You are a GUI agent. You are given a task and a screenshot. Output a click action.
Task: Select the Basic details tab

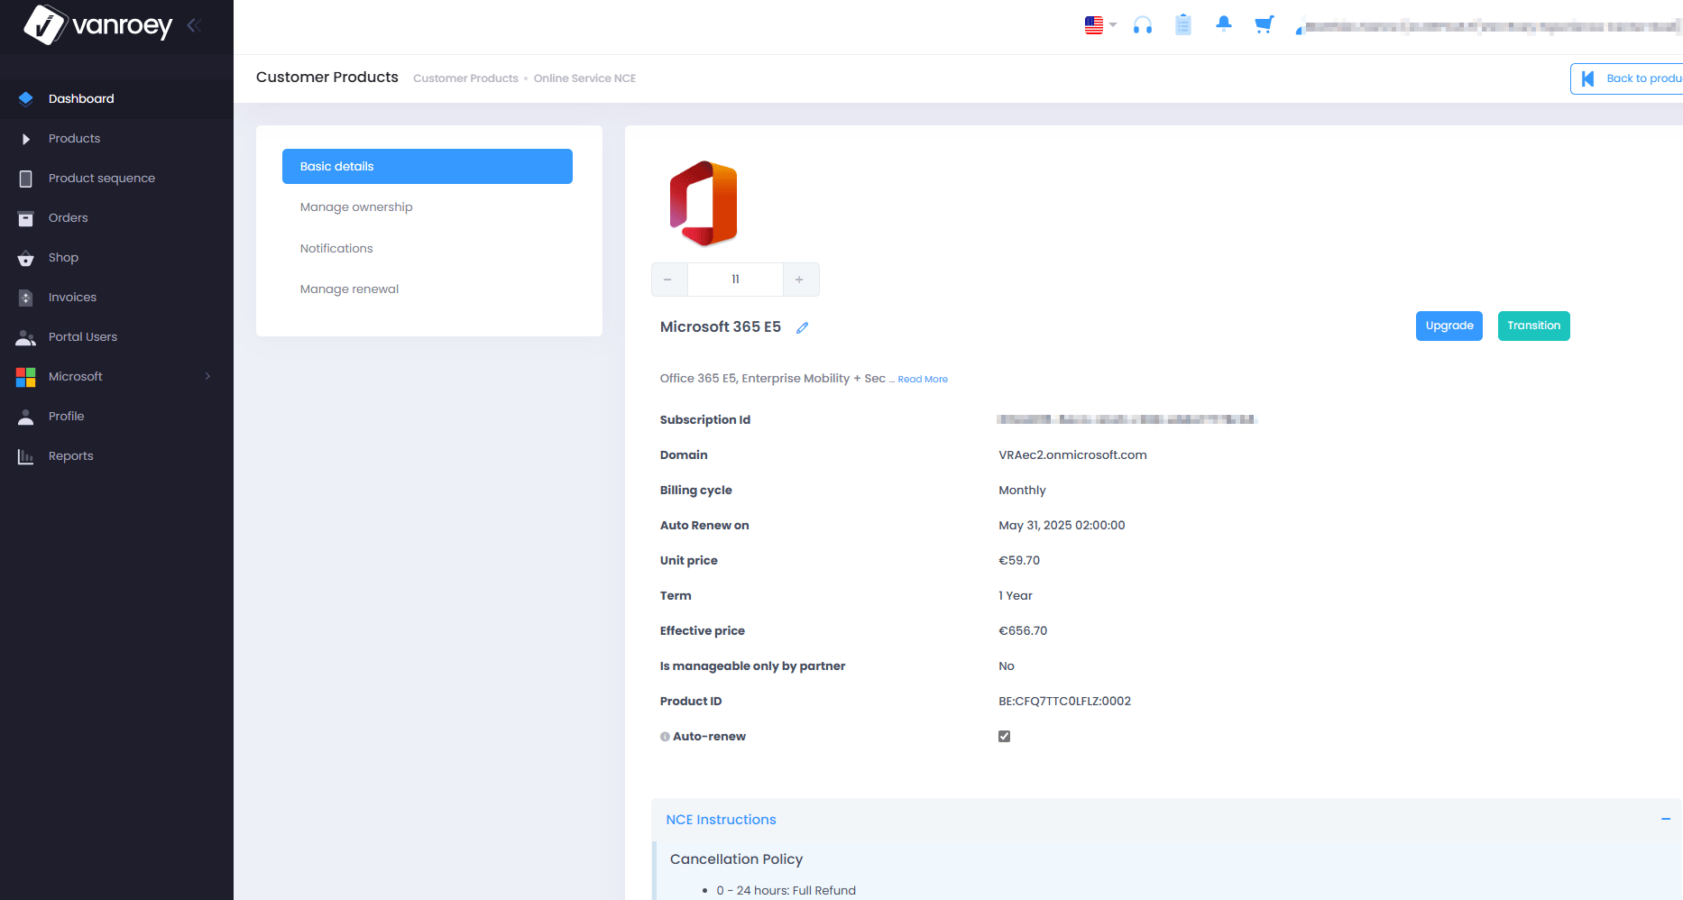pos(428,167)
